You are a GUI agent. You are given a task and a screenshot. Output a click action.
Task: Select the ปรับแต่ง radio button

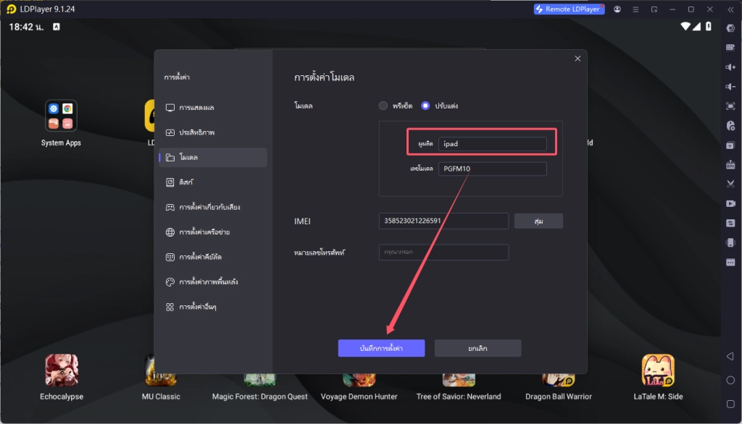point(425,106)
